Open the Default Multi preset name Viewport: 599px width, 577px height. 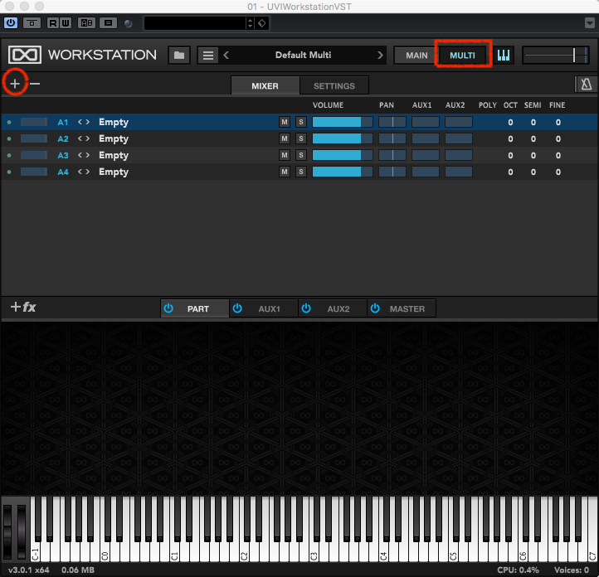[x=303, y=55]
